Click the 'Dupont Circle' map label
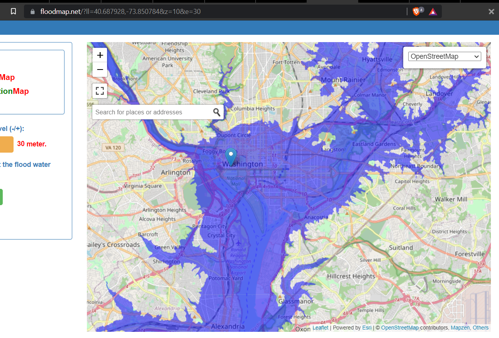The image size is (499, 338). pos(234,136)
